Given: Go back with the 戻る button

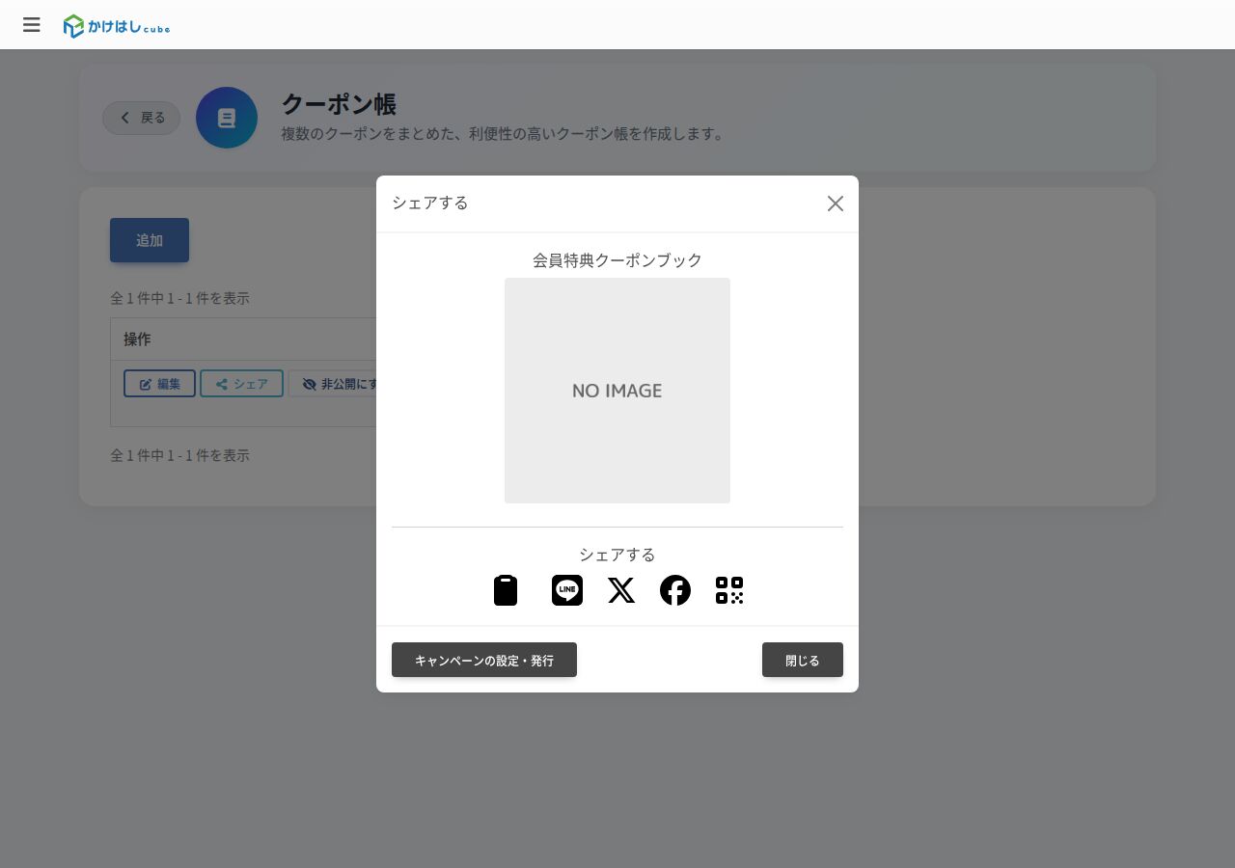Looking at the screenshot, I should click(142, 118).
